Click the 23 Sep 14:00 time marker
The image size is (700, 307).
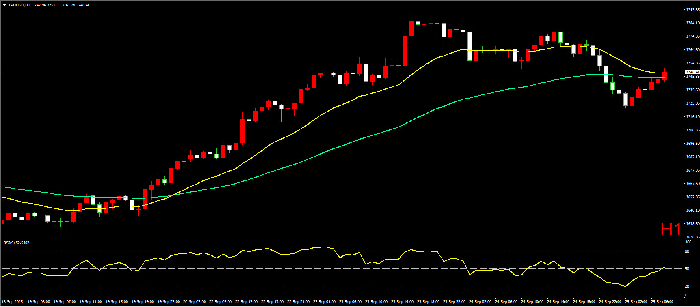pyautogui.click(x=402, y=302)
